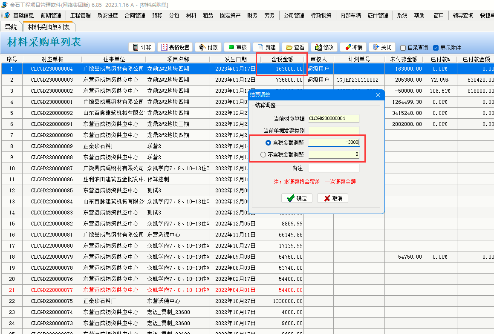Screen dimensions: 494x334
Task: Uncheck the 显示附件 checkbox
Action: click(436, 48)
